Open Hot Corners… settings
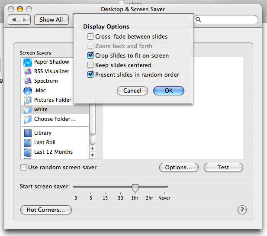This screenshot has width=267, height=236. tap(46, 210)
